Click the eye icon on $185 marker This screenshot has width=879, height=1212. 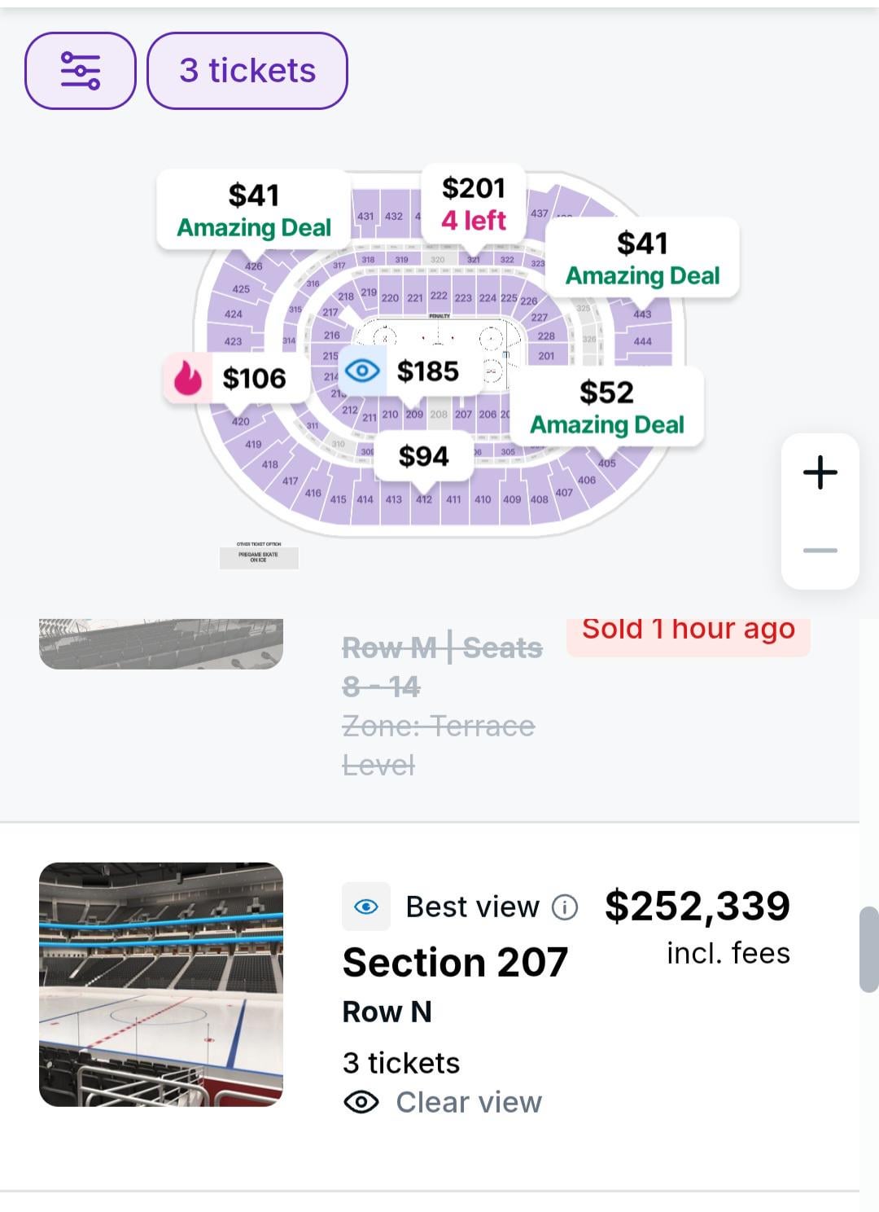click(362, 371)
